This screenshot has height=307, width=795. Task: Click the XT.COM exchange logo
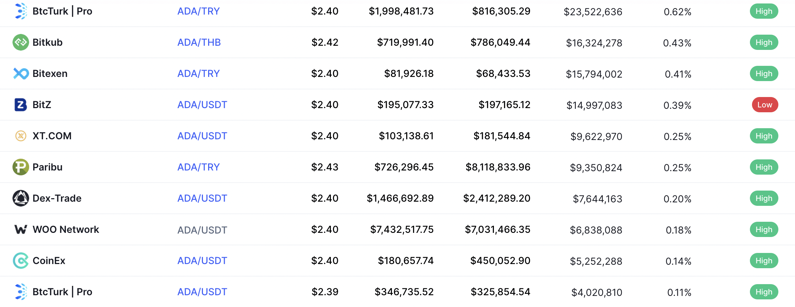[21, 136]
